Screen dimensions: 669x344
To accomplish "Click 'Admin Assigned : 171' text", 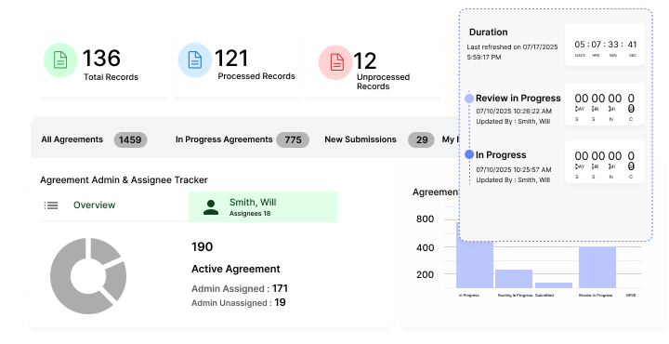I will coord(240,289).
